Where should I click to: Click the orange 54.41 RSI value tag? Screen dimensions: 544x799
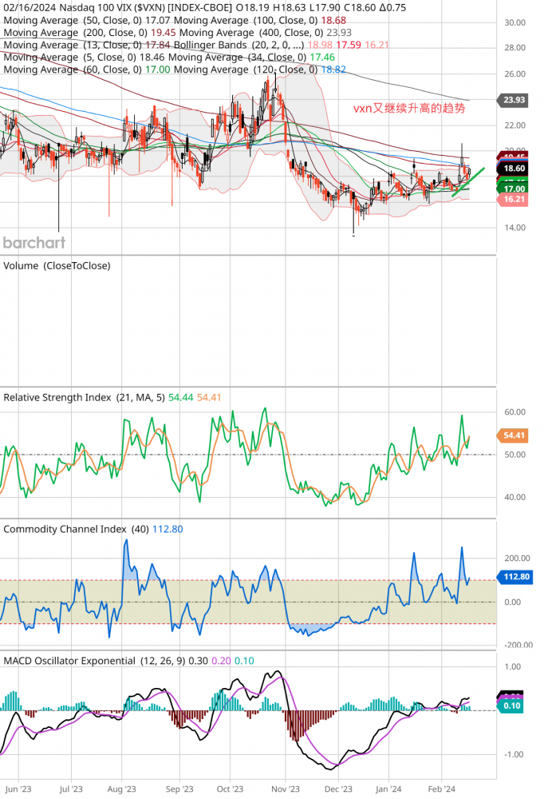coord(513,435)
